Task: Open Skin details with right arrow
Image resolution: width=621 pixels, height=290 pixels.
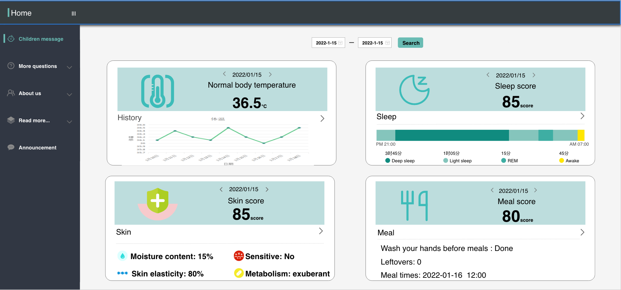Action: [x=321, y=231]
